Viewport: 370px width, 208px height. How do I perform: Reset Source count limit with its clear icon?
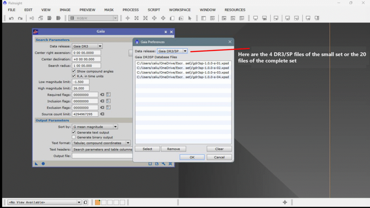point(102,114)
